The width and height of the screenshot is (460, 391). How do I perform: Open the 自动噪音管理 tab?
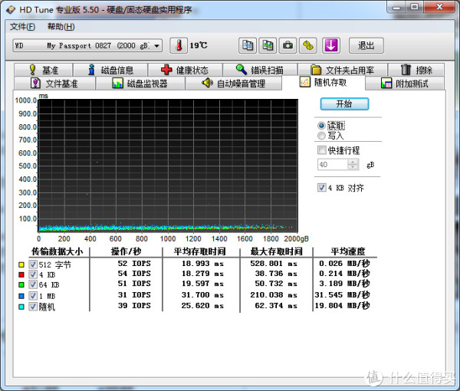pyautogui.click(x=234, y=84)
